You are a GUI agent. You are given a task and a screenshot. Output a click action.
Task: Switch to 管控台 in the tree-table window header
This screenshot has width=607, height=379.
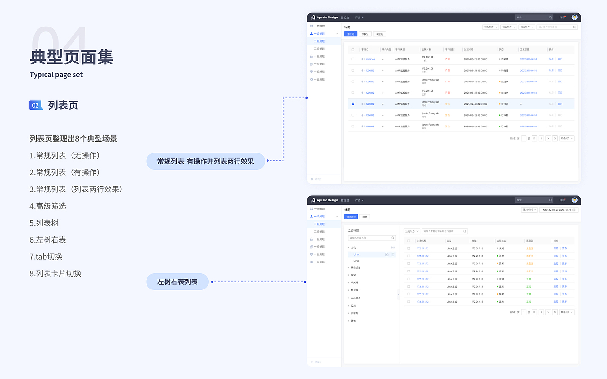click(x=345, y=200)
